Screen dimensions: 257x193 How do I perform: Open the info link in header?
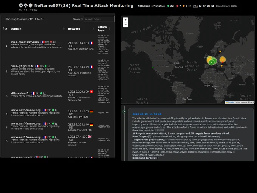click(x=195, y=6)
